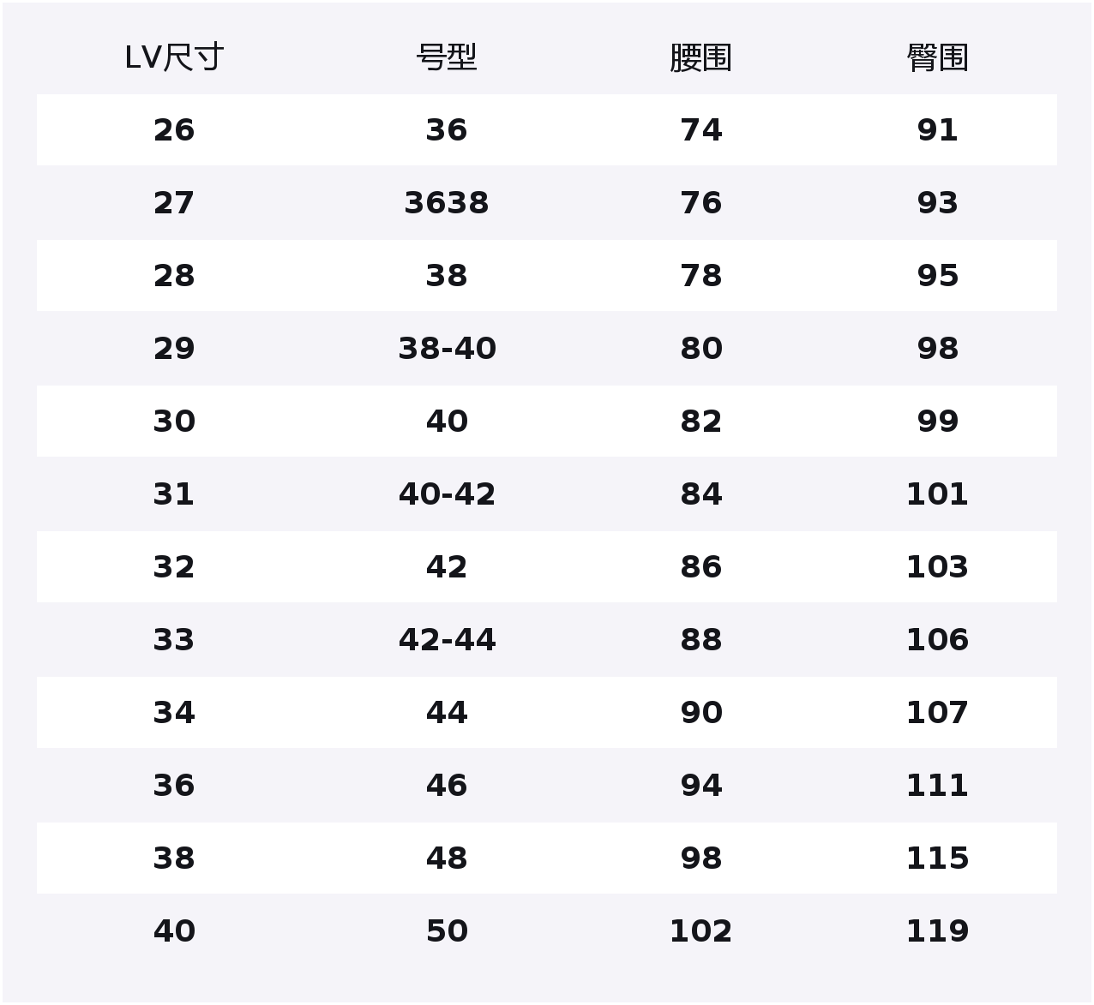Click hip value 115
The image size is (1094, 1005).
(x=937, y=858)
